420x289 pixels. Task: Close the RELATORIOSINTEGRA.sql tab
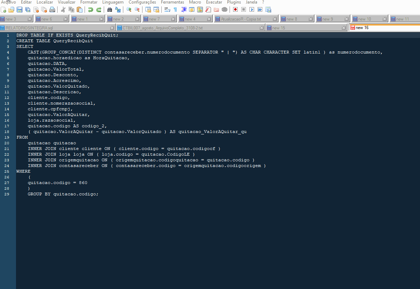[112, 28]
